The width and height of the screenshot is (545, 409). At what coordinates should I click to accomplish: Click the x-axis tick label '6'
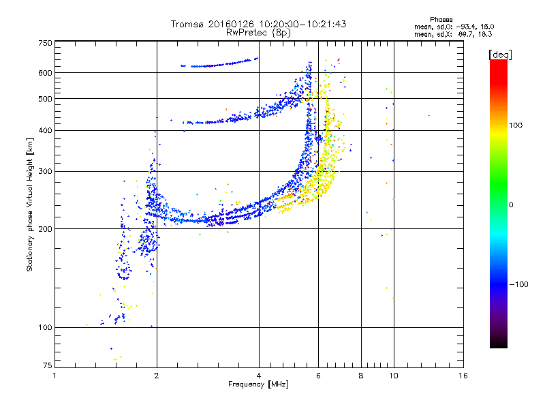coord(318,376)
